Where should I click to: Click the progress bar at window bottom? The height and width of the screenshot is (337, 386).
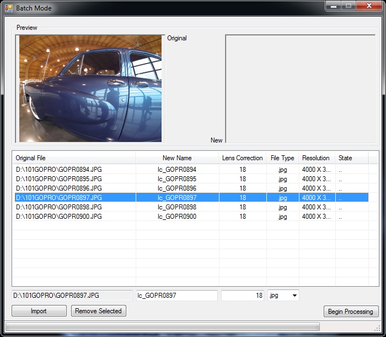[163, 327]
